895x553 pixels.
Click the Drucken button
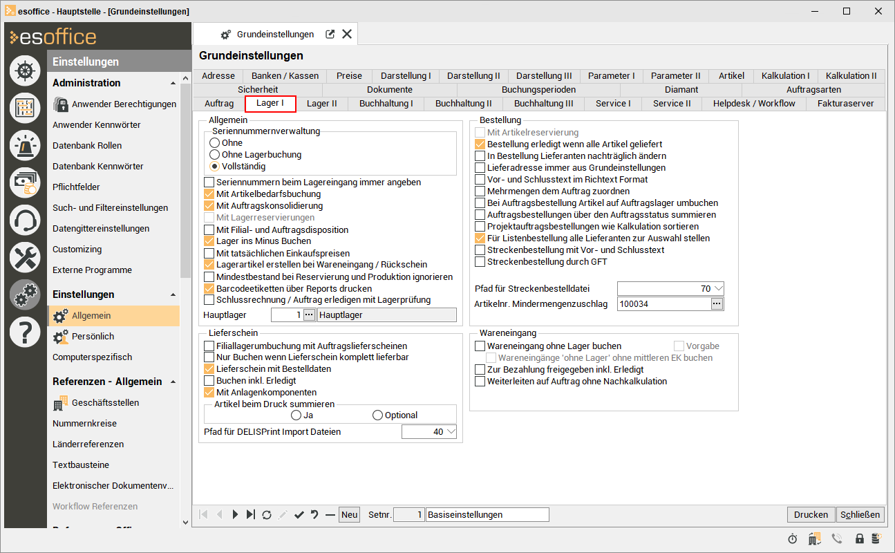[x=811, y=514]
